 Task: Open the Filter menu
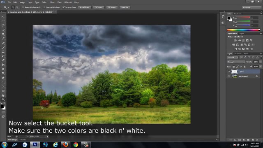pyautogui.click(x=52, y=2)
